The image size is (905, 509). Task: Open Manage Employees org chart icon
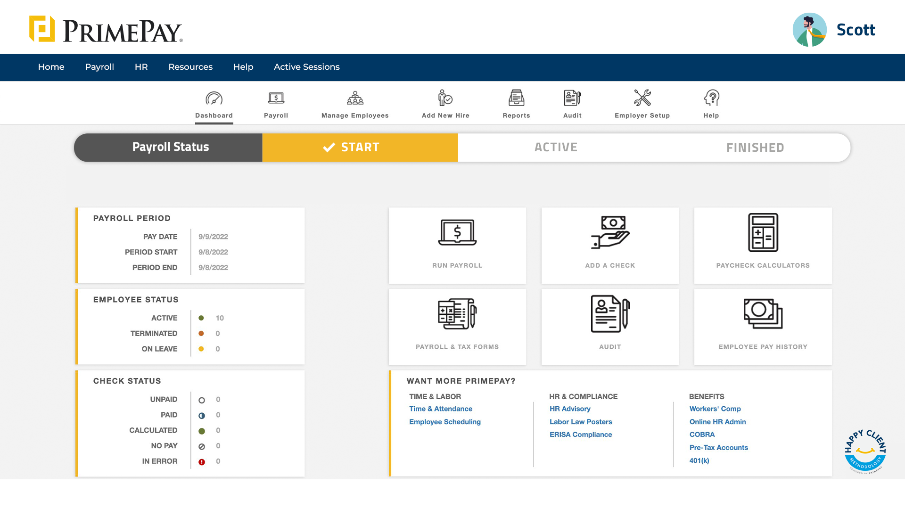tap(355, 99)
